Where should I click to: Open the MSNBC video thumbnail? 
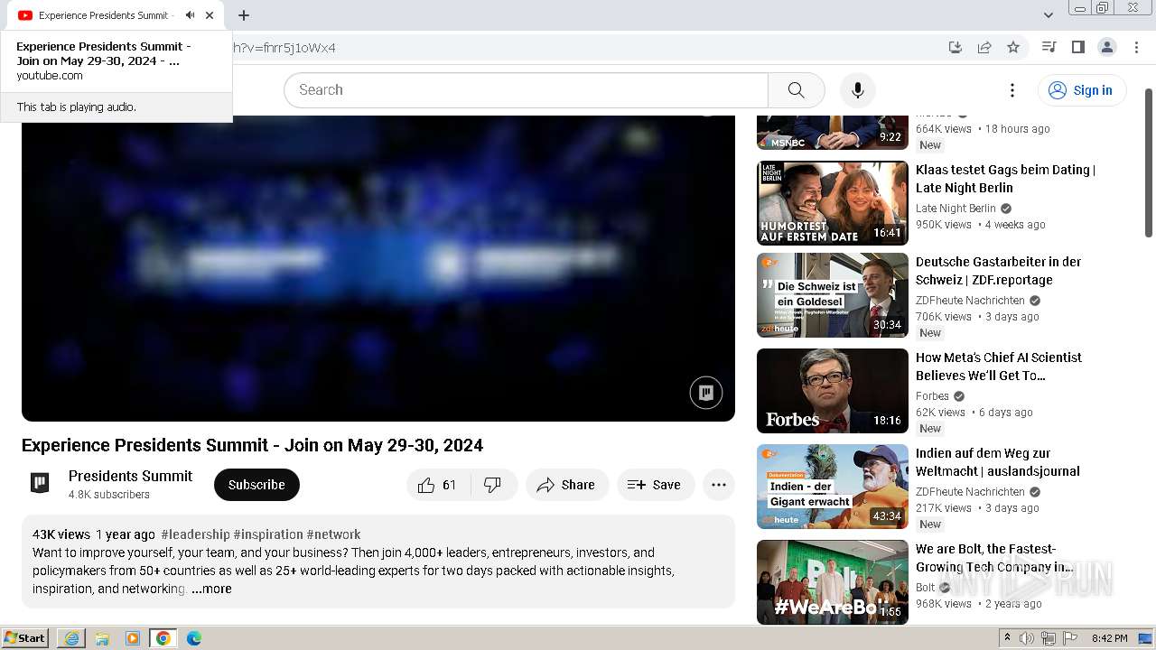833,132
